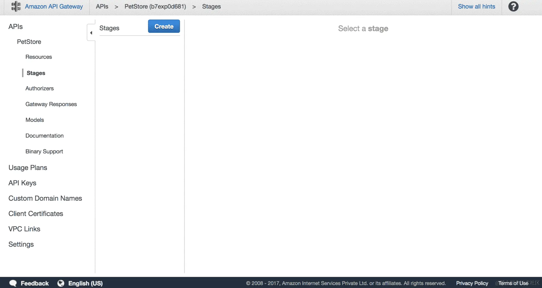Click the Feedback speech bubble icon
The image size is (542, 288).
(13, 283)
